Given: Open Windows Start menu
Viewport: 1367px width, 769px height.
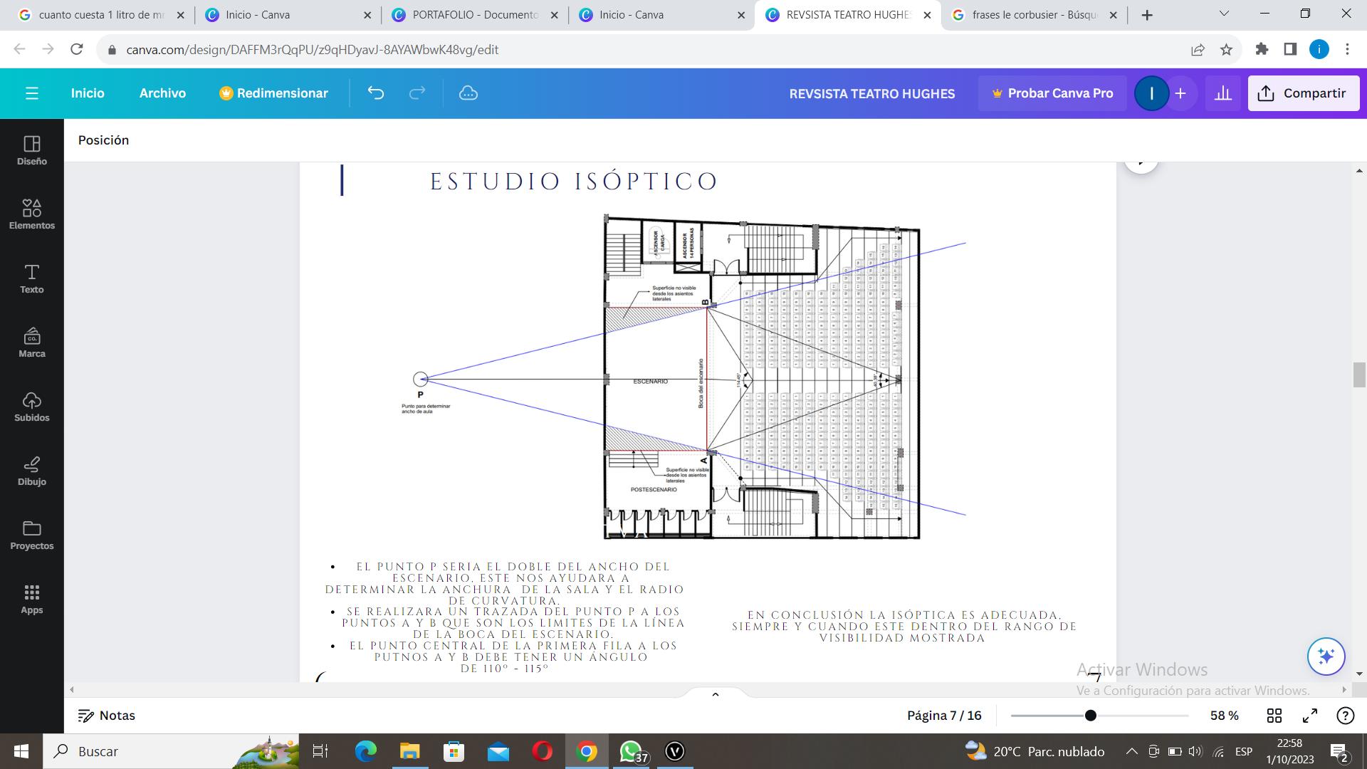Looking at the screenshot, I should [x=21, y=751].
